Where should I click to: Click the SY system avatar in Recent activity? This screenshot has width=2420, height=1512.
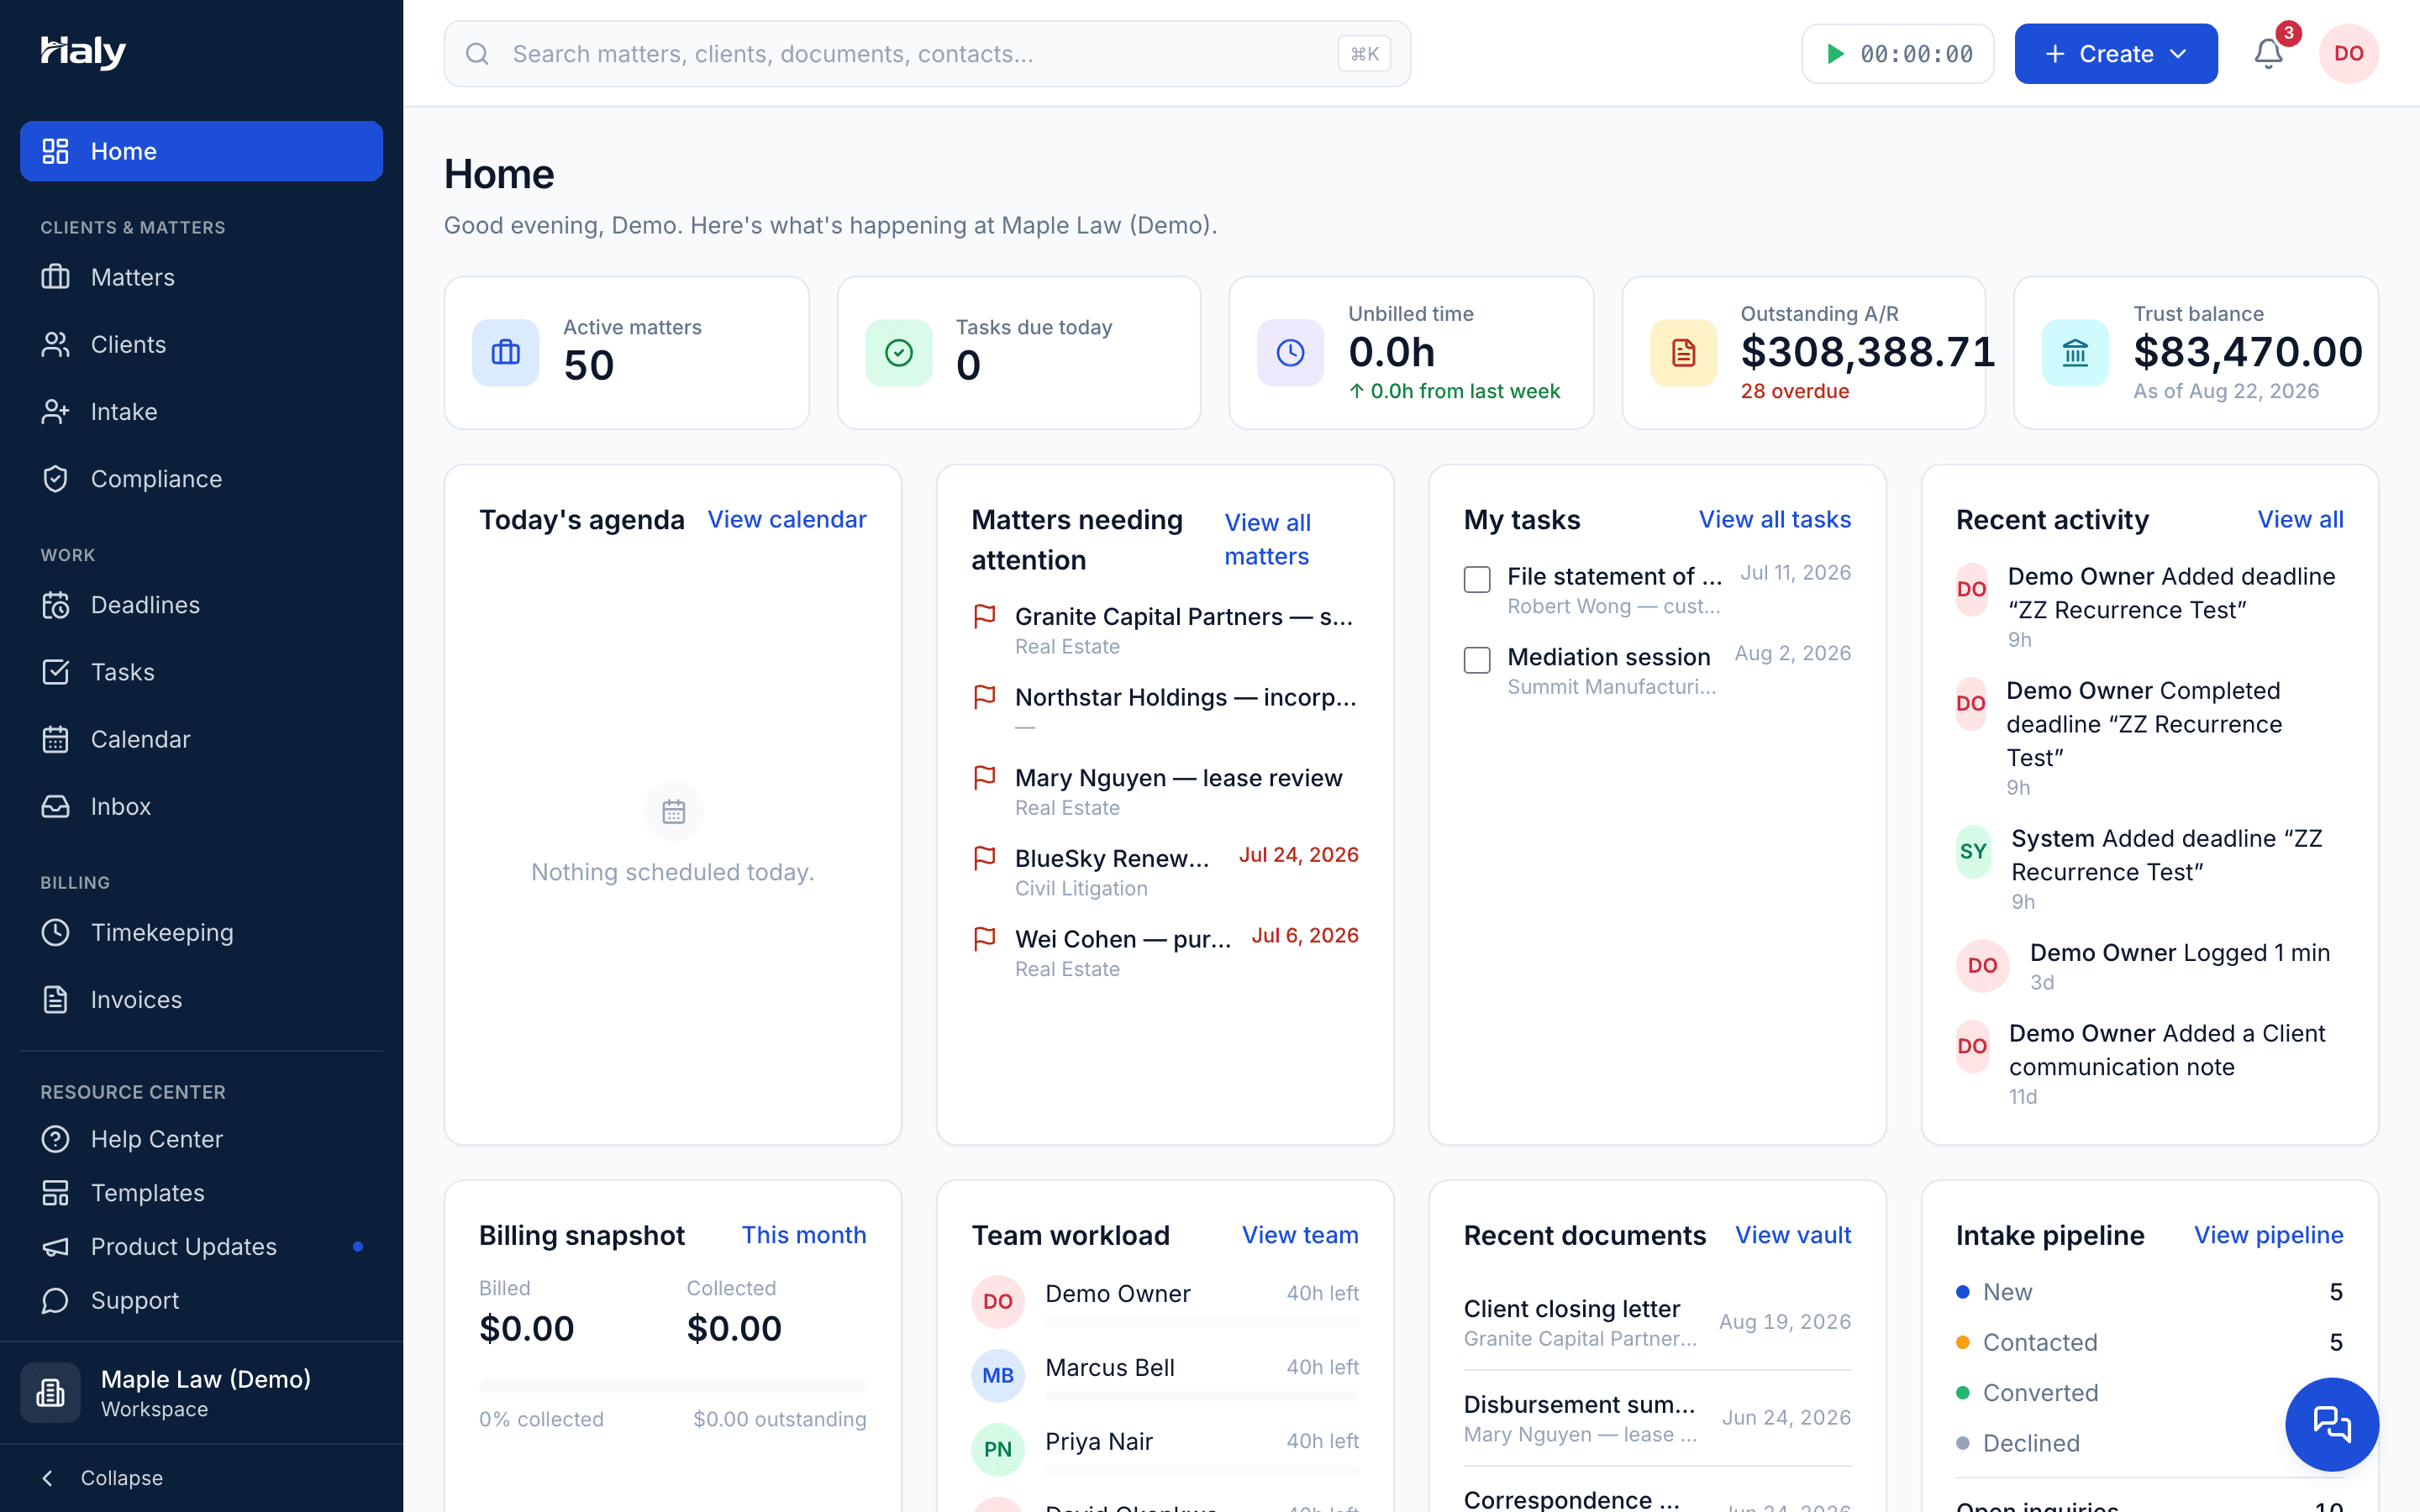(x=1973, y=851)
